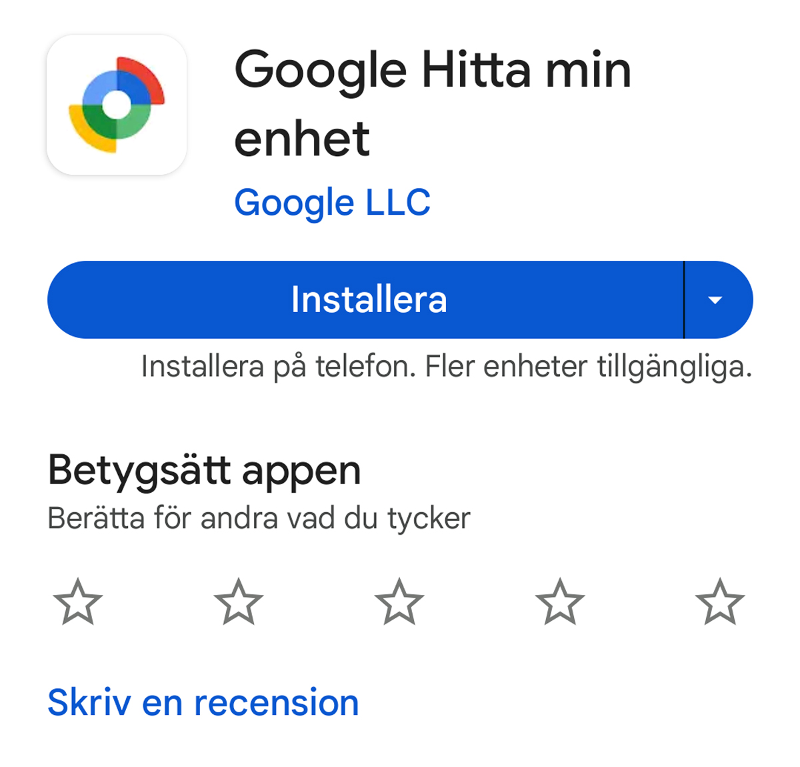
Task: Give the app a two-star rating
Action: pos(239,602)
